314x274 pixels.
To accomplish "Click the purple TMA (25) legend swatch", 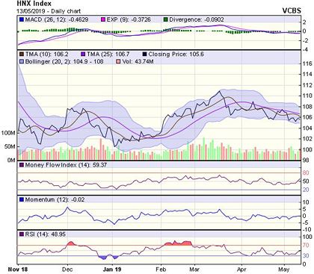I will click(83, 54).
